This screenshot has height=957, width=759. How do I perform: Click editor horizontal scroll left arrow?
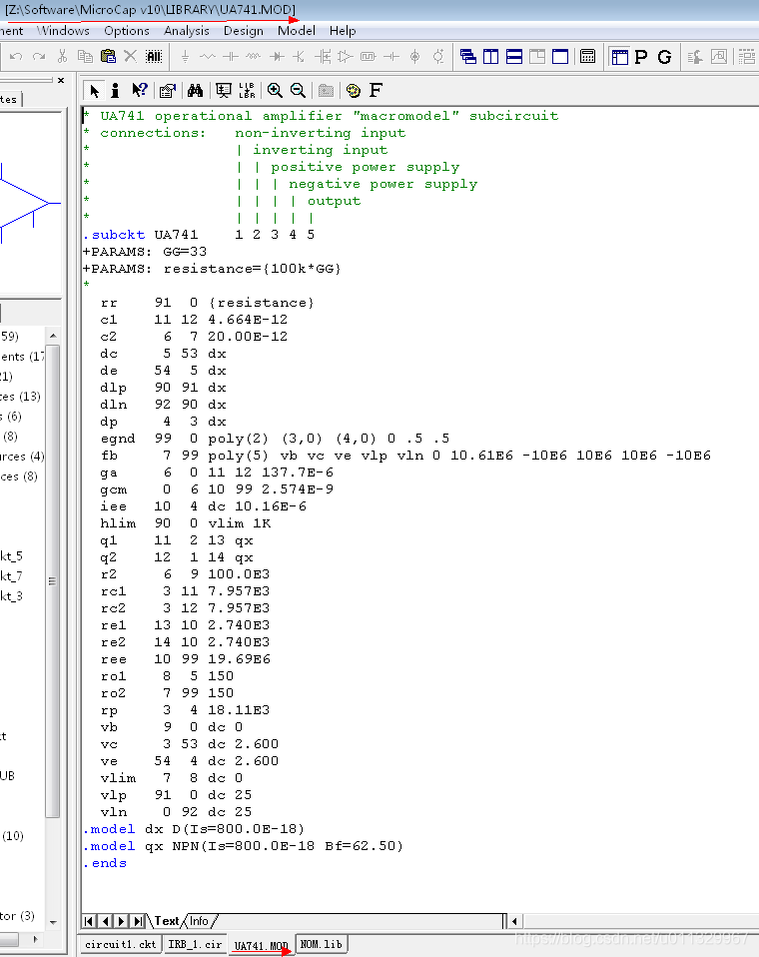[x=515, y=921]
